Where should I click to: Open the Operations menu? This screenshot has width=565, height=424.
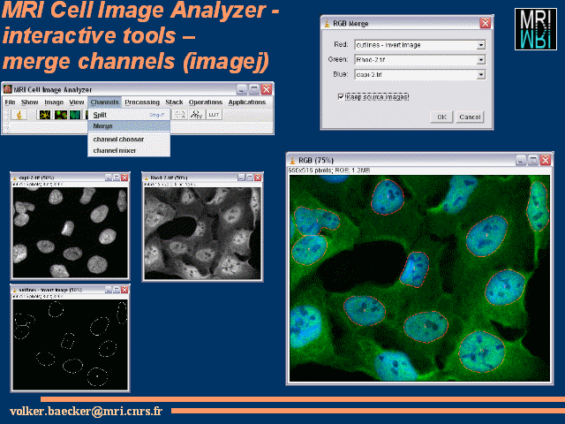pos(206,102)
